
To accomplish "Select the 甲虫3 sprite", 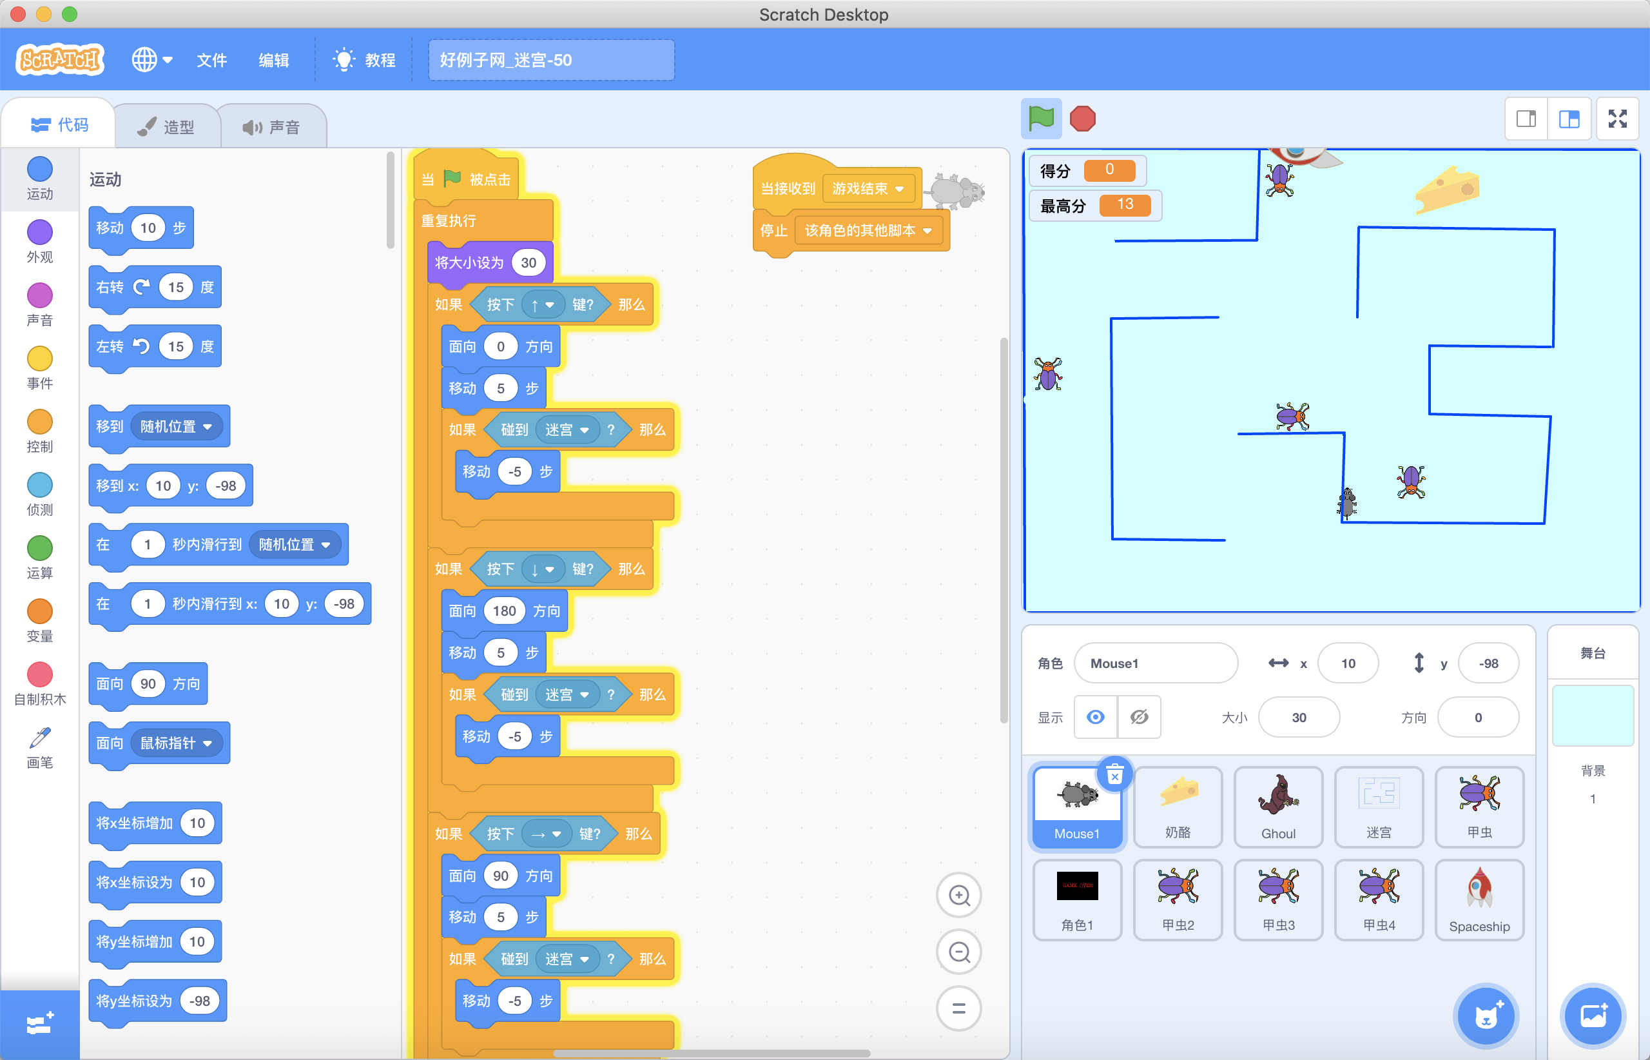I will (x=1277, y=899).
